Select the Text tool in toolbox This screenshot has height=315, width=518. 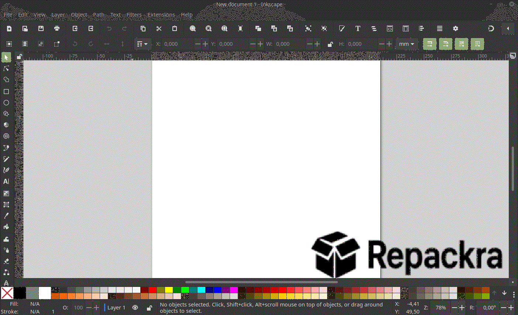click(6, 181)
